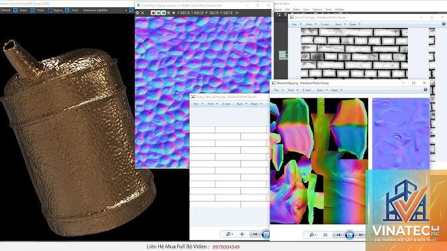Select the Erase tool icon
The height and width of the screenshot is (251, 447).
16,10
